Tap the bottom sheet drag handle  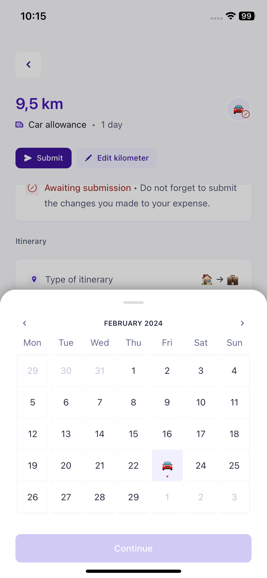coord(133,303)
